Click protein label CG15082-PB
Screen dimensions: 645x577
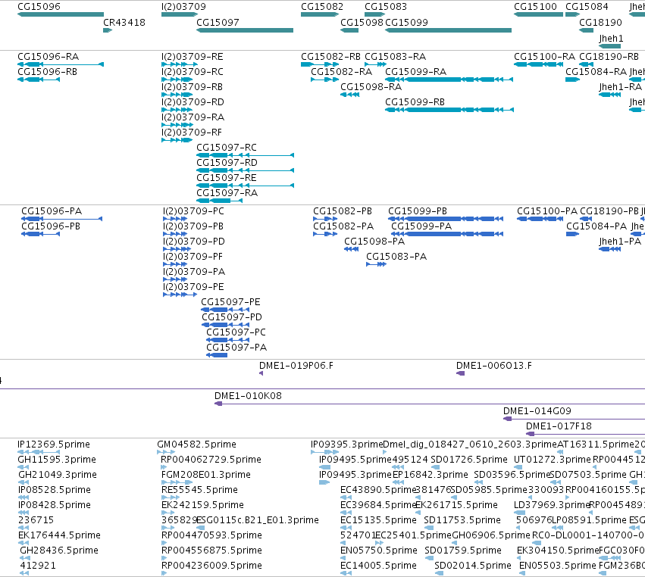pyautogui.click(x=343, y=211)
